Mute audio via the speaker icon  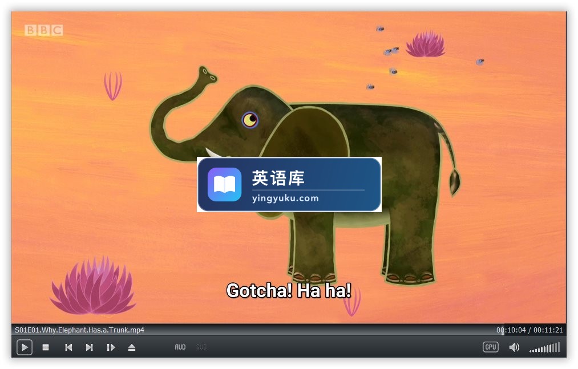click(514, 347)
